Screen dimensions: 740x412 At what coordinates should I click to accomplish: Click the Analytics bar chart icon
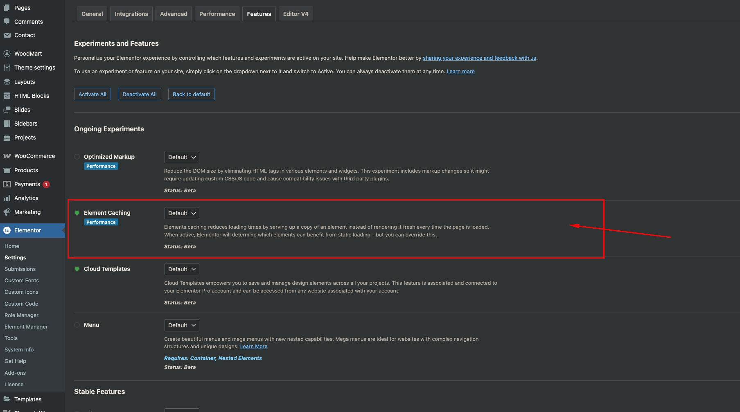click(x=7, y=198)
